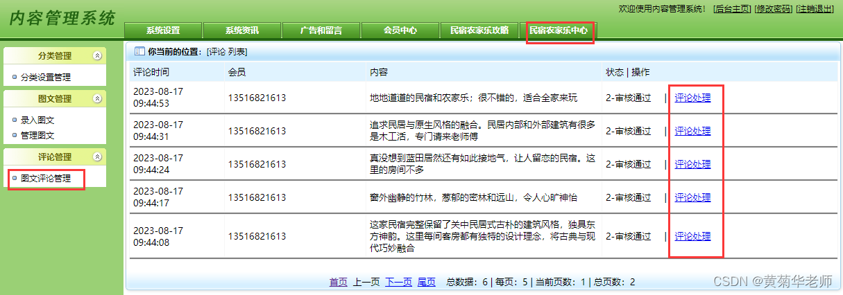Open the 系统资讯 tab
Image resolution: width=843 pixels, height=295 pixels.
pyautogui.click(x=242, y=30)
